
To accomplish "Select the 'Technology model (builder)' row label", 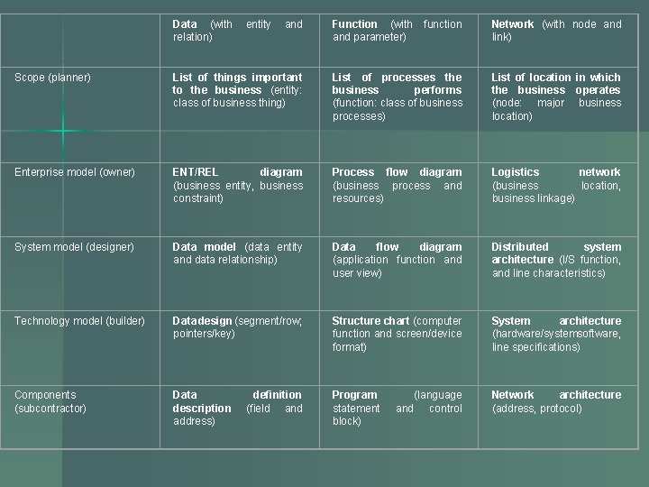I will [x=79, y=321].
